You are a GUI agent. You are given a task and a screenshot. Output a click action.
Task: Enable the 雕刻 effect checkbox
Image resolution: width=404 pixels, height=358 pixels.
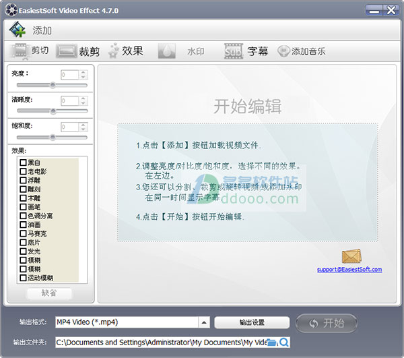[23, 189]
